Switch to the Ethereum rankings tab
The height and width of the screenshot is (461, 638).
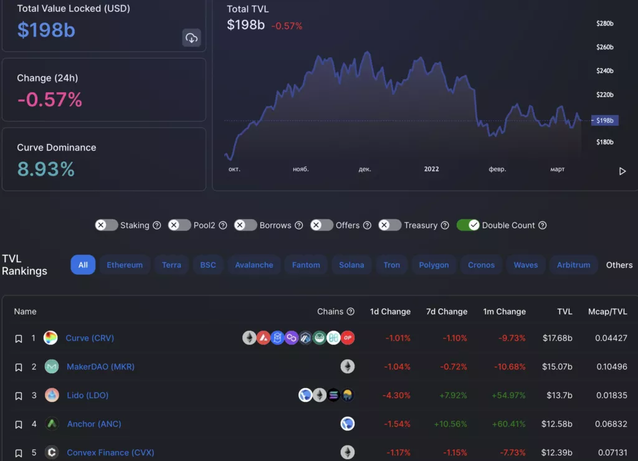click(125, 265)
